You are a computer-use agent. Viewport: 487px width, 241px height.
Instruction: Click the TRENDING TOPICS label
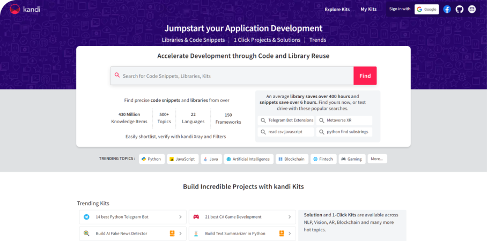point(117,159)
